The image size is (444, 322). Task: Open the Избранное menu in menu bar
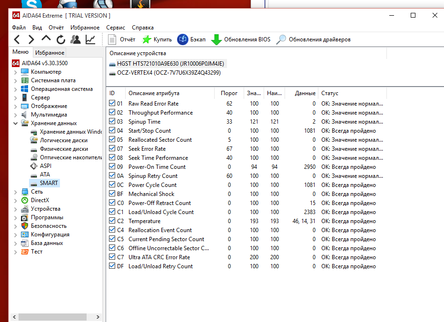point(85,28)
